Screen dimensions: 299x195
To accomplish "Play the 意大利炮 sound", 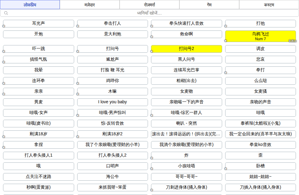I will (x=113, y=34).
